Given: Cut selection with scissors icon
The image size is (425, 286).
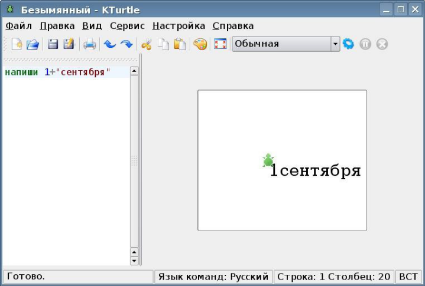Looking at the screenshot, I should click(147, 44).
